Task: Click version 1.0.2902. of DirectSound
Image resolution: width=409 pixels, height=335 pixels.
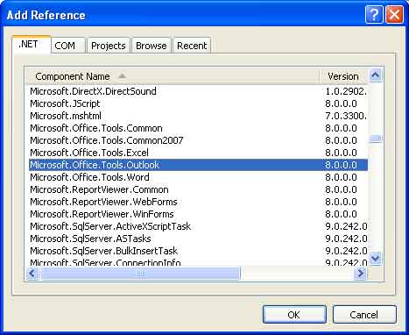Action: [x=346, y=91]
